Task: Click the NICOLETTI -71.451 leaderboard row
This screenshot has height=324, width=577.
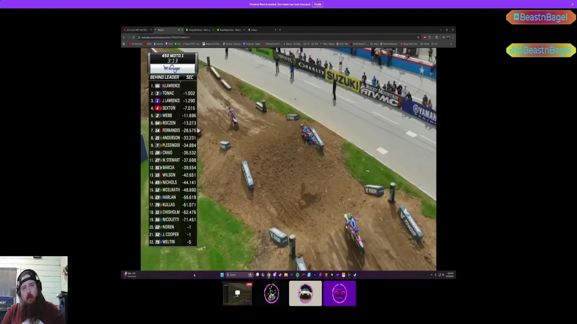Action: pos(173,220)
